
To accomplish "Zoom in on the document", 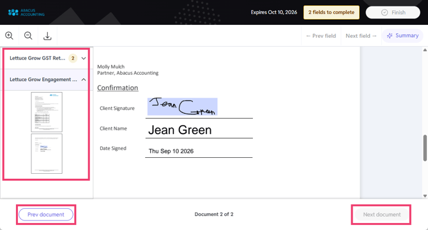I will tap(9, 36).
